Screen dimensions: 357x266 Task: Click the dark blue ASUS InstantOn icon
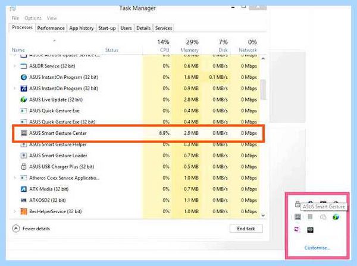pos(24,88)
